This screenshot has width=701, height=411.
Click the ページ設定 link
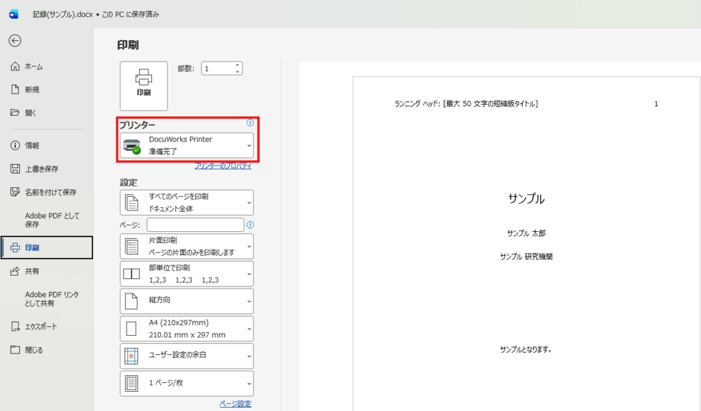pos(235,404)
